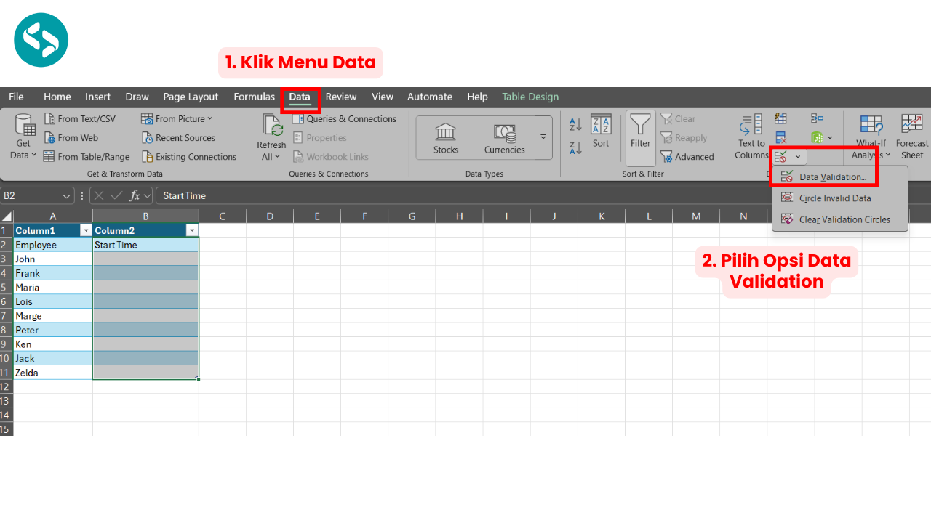Choose Circle Invalid Data option
The width and height of the screenshot is (931, 523).
[x=834, y=198]
